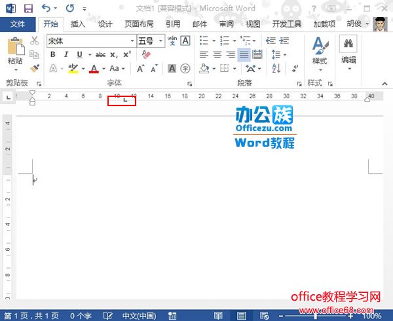The image size is (393, 321).
Task: Click the Copy icon
Action: point(34,54)
